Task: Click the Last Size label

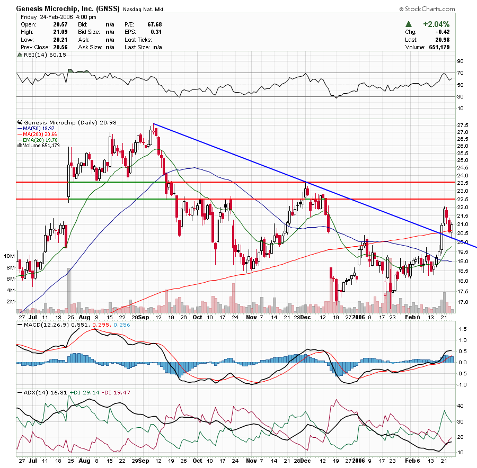Action: point(137,48)
